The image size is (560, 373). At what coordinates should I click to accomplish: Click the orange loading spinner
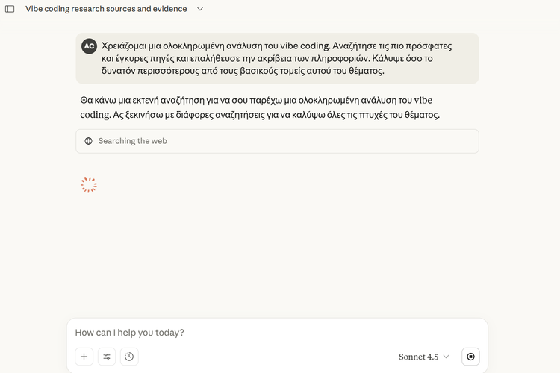pyautogui.click(x=89, y=185)
